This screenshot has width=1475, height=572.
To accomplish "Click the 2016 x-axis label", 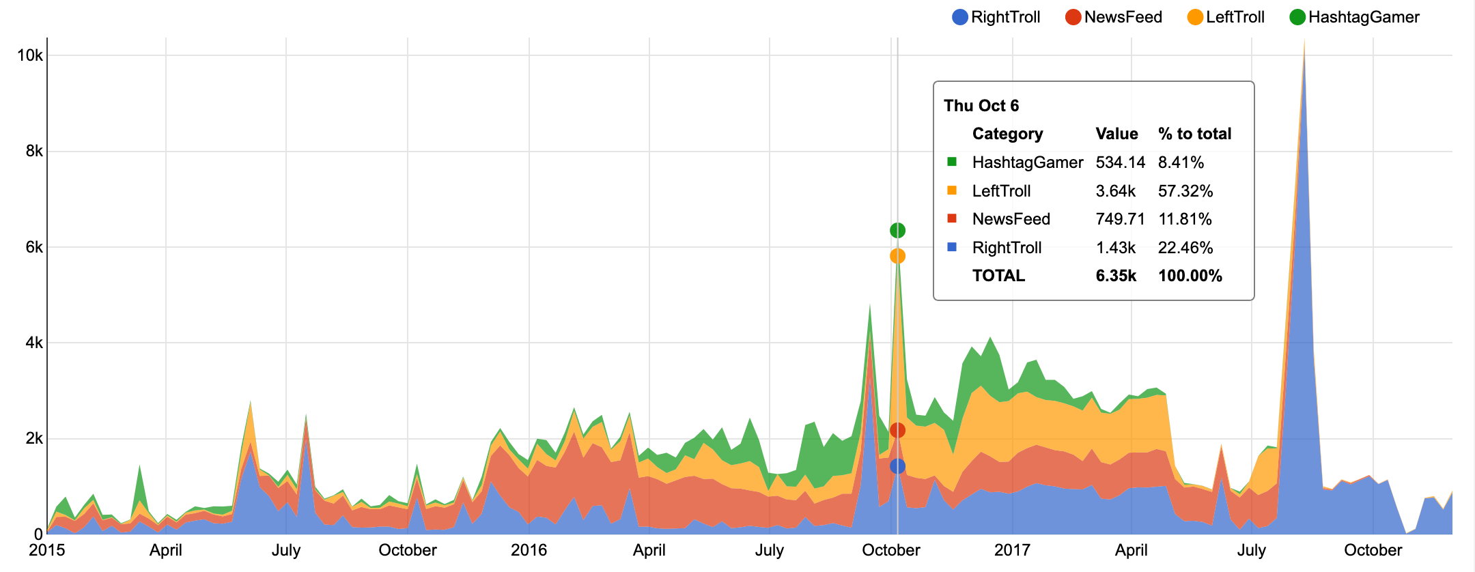I will [529, 550].
